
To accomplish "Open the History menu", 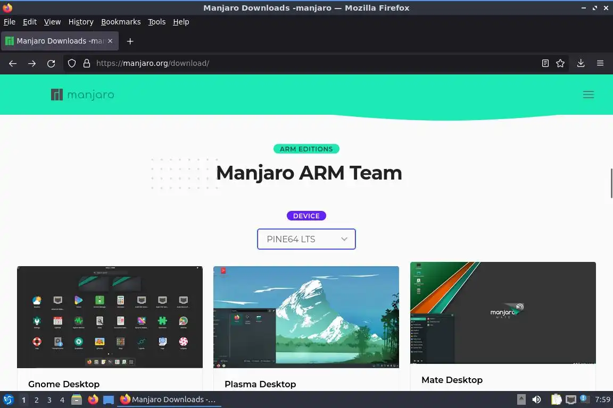I will 81,22.
